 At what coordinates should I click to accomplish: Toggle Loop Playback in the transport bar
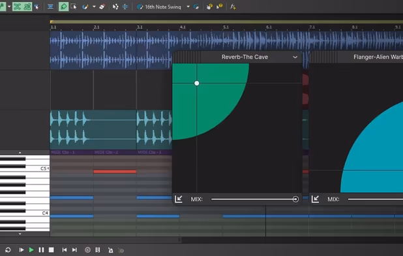tap(8, 250)
